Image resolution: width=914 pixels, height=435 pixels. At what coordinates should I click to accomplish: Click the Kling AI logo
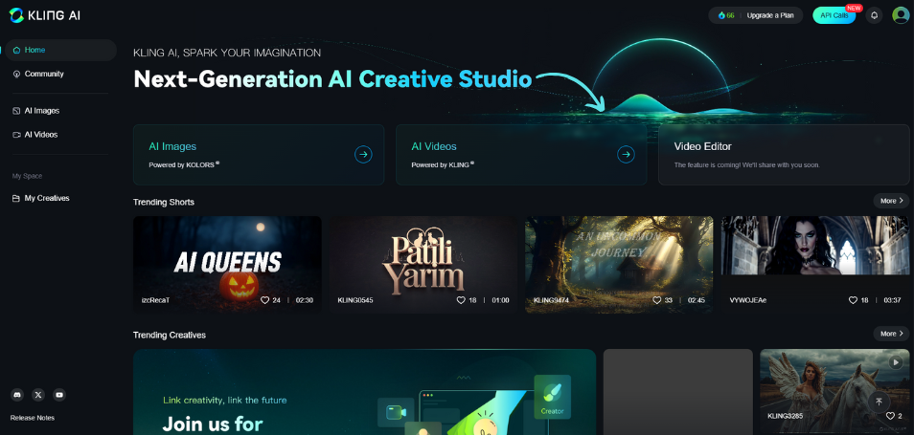[x=45, y=15]
